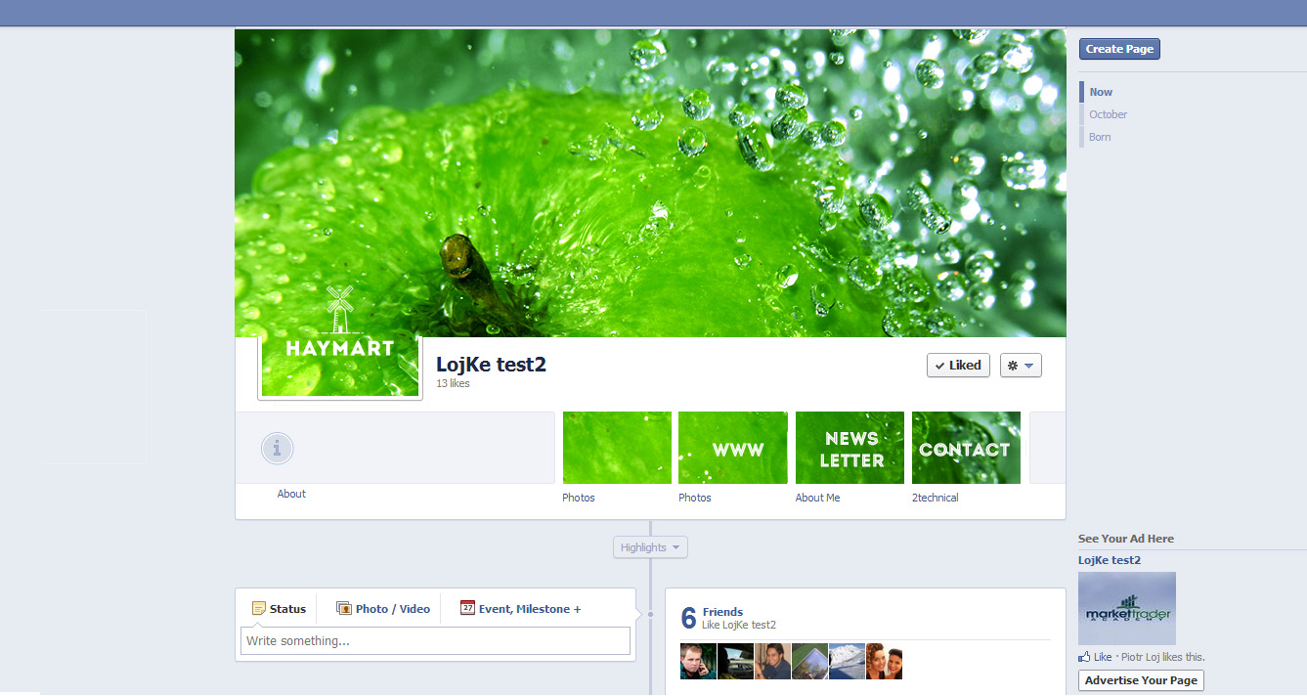Click the Photo / Video camera icon

coord(344,608)
